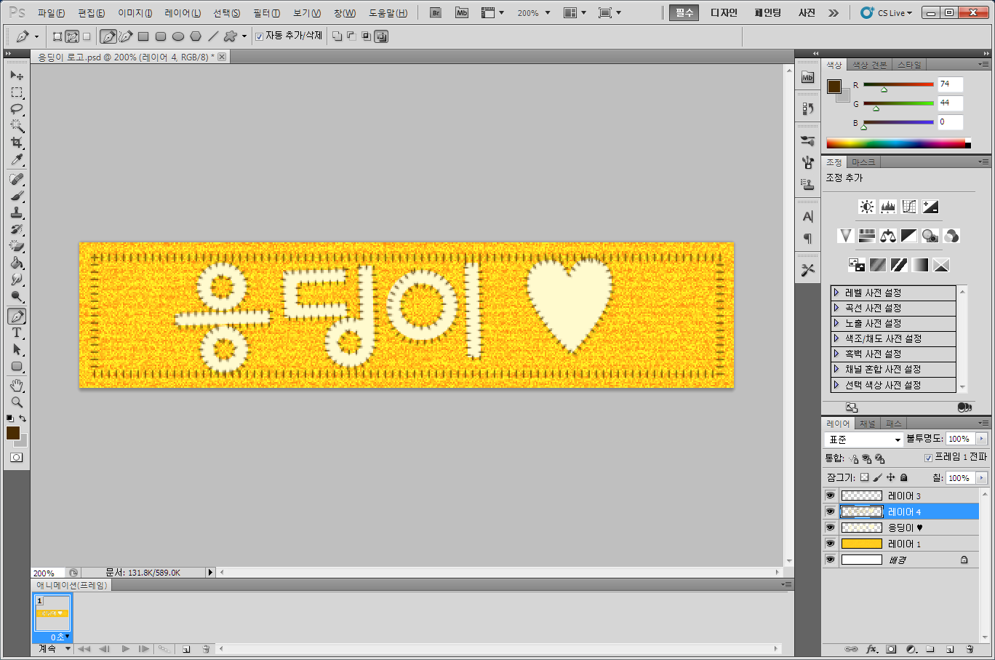
Task: Open the 이미지(I) menu
Action: pos(135,13)
